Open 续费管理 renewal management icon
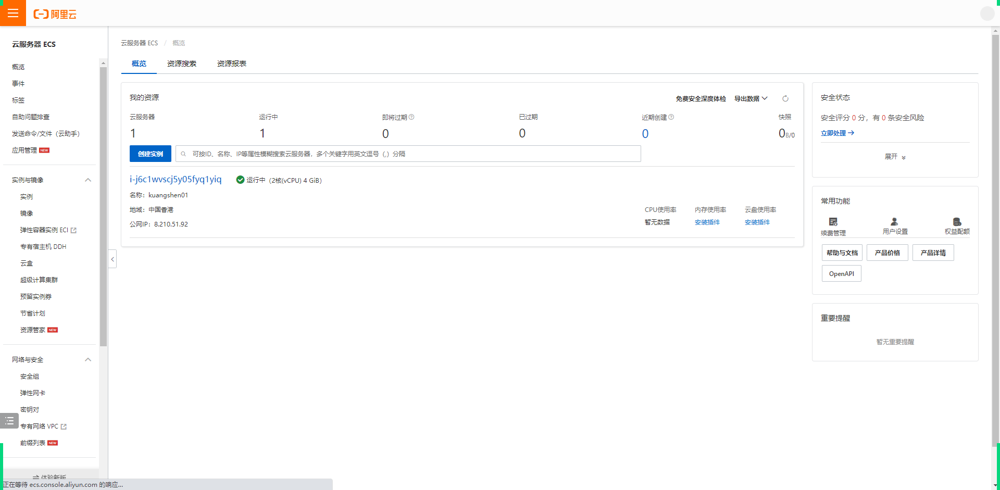This screenshot has height=490, width=1000. coord(833,222)
